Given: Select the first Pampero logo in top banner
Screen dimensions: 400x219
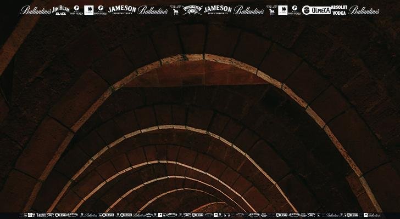Looking at the screenshot, I should [x=76, y=10].
